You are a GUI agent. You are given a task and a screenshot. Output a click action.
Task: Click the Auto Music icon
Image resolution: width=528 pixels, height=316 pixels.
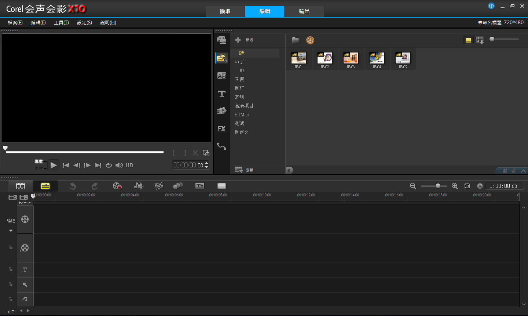tap(159, 186)
